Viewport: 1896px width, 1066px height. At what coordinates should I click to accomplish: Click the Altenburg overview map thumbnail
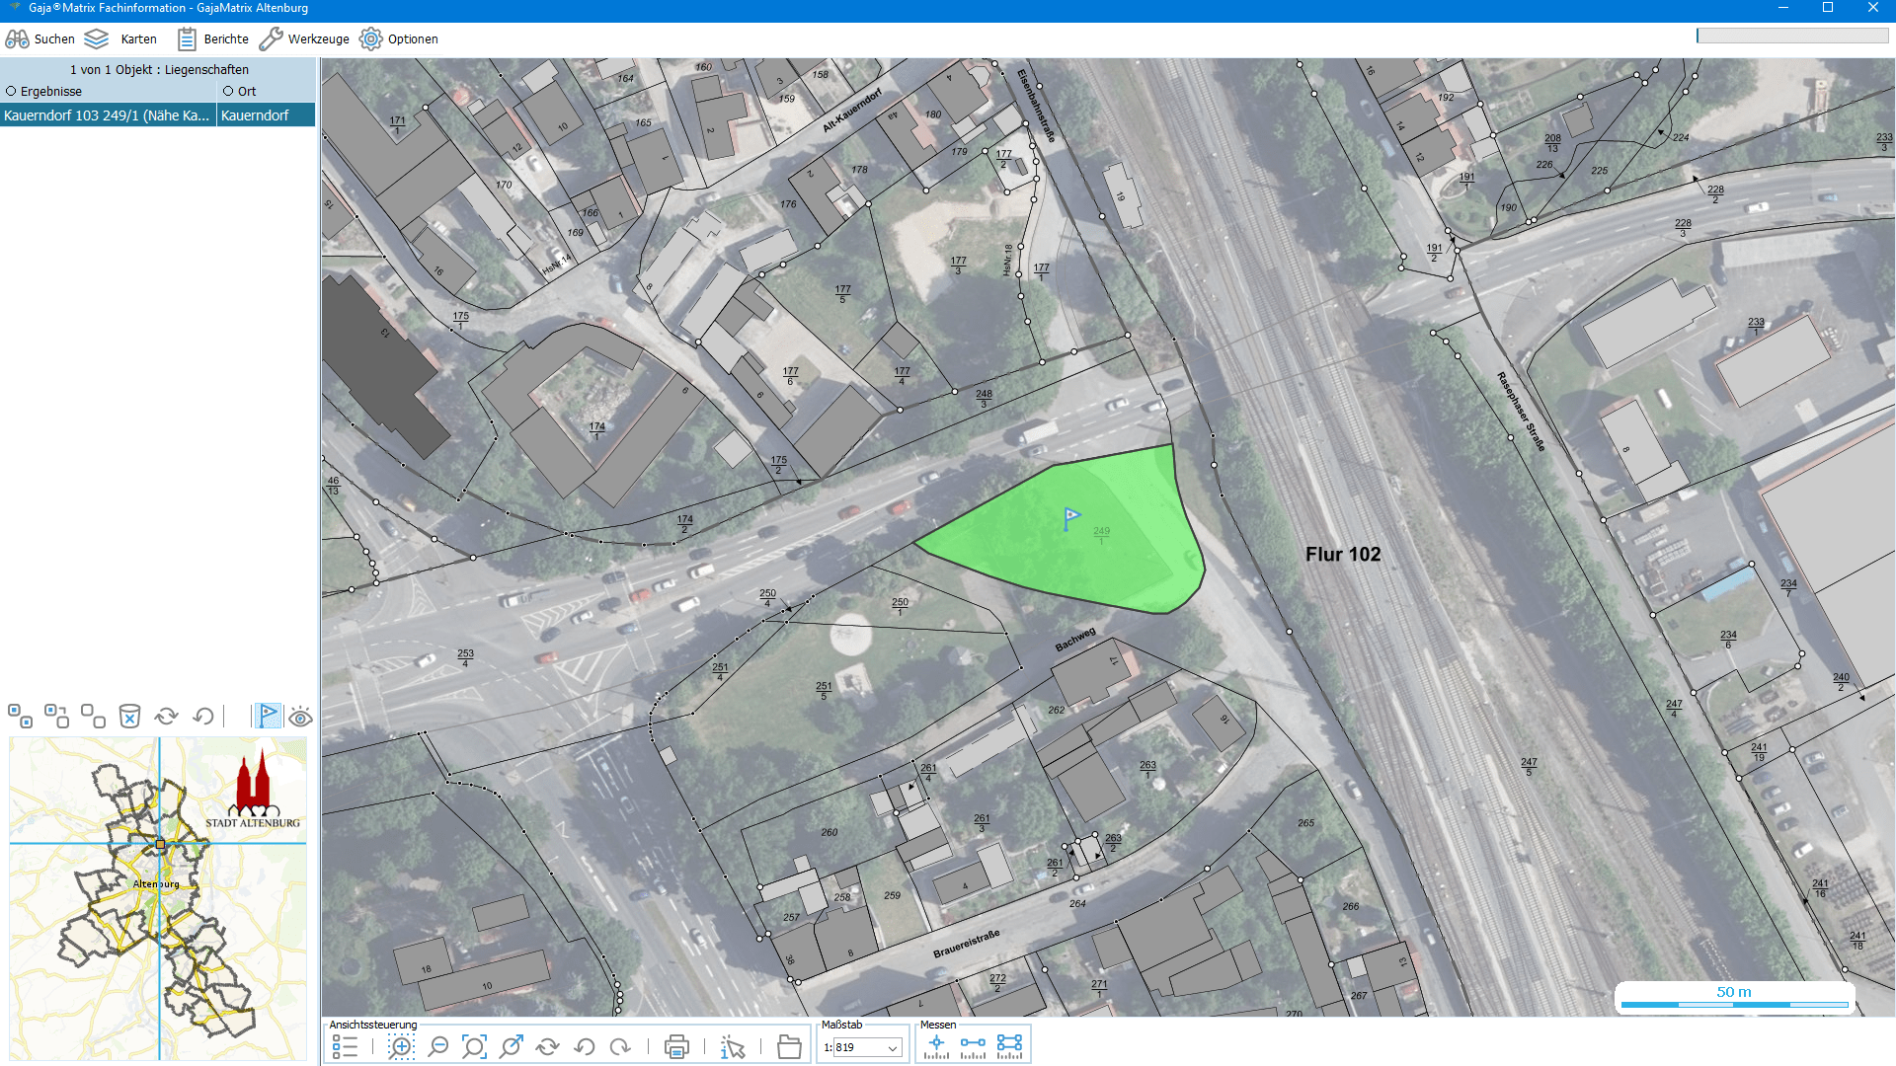(158, 898)
